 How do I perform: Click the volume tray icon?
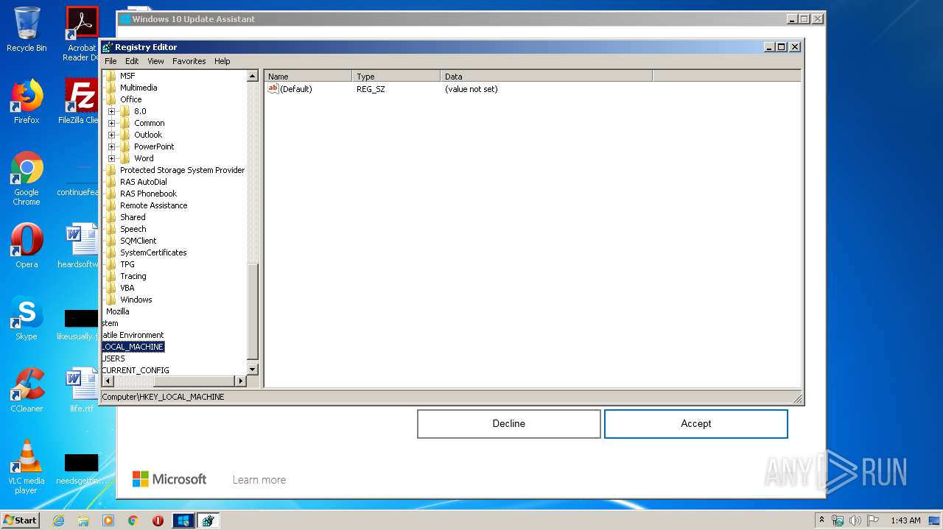tap(855, 520)
